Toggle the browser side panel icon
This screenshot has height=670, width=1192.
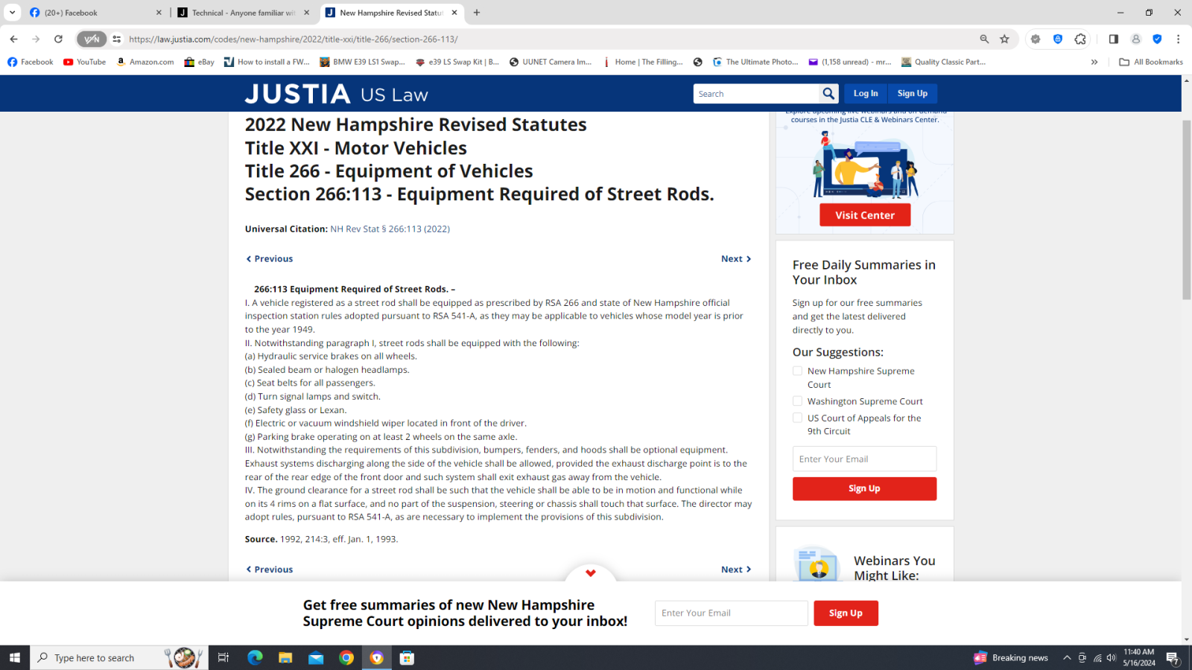click(1113, 39)
